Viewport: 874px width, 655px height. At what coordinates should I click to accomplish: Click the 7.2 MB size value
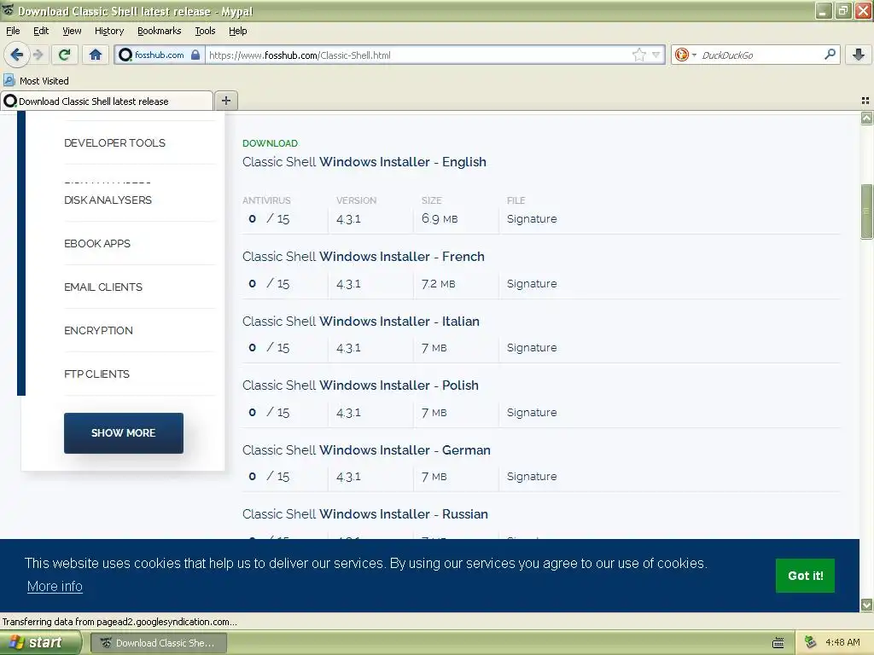(438, 283)
